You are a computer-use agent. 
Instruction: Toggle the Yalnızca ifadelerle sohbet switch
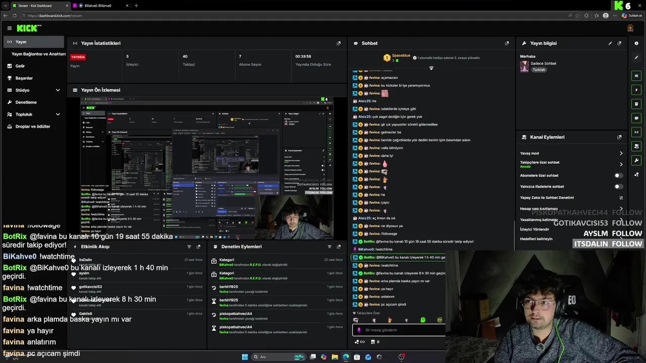tap(618, 187)
